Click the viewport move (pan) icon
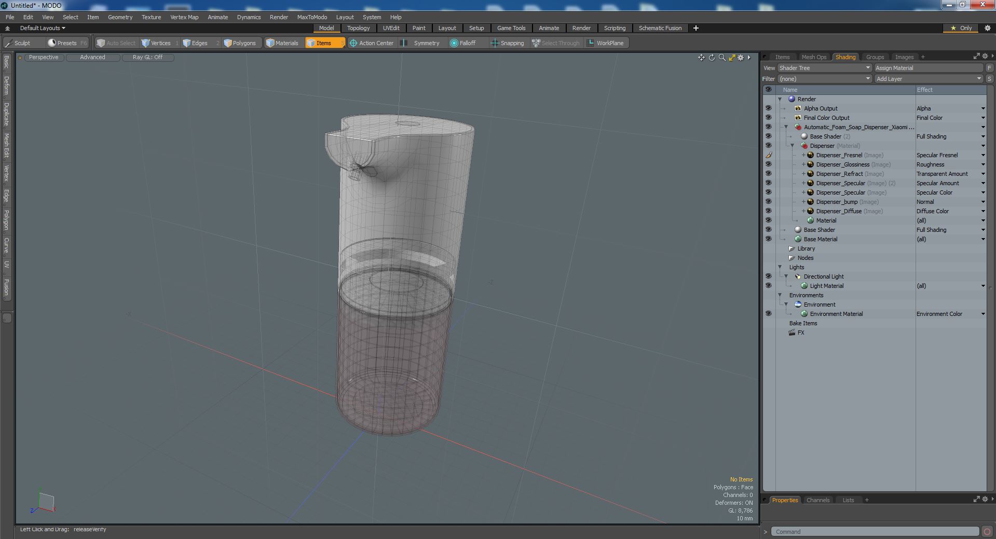Image resolution: width=996 pixels, height=539 pixels. coord(701,58)
